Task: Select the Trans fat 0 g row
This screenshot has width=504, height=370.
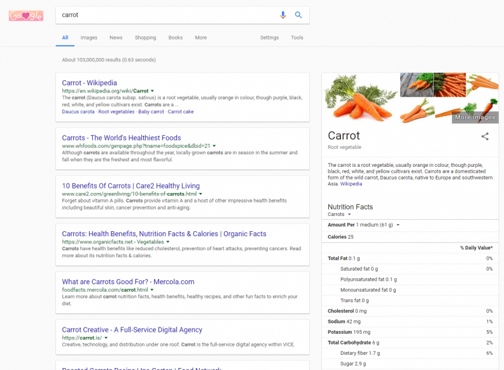Action: point(410,301)
